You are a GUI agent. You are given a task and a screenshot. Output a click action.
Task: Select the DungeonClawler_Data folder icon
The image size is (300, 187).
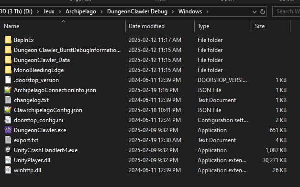(x=8, y=60)
